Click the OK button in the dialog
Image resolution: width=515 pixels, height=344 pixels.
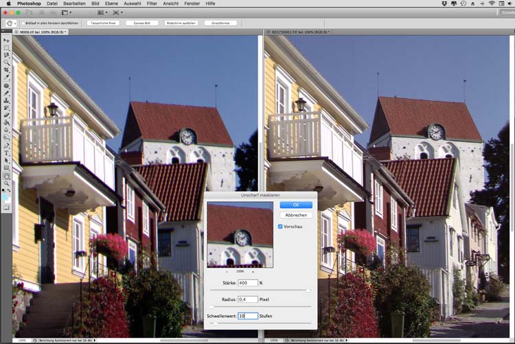point(295,205)
